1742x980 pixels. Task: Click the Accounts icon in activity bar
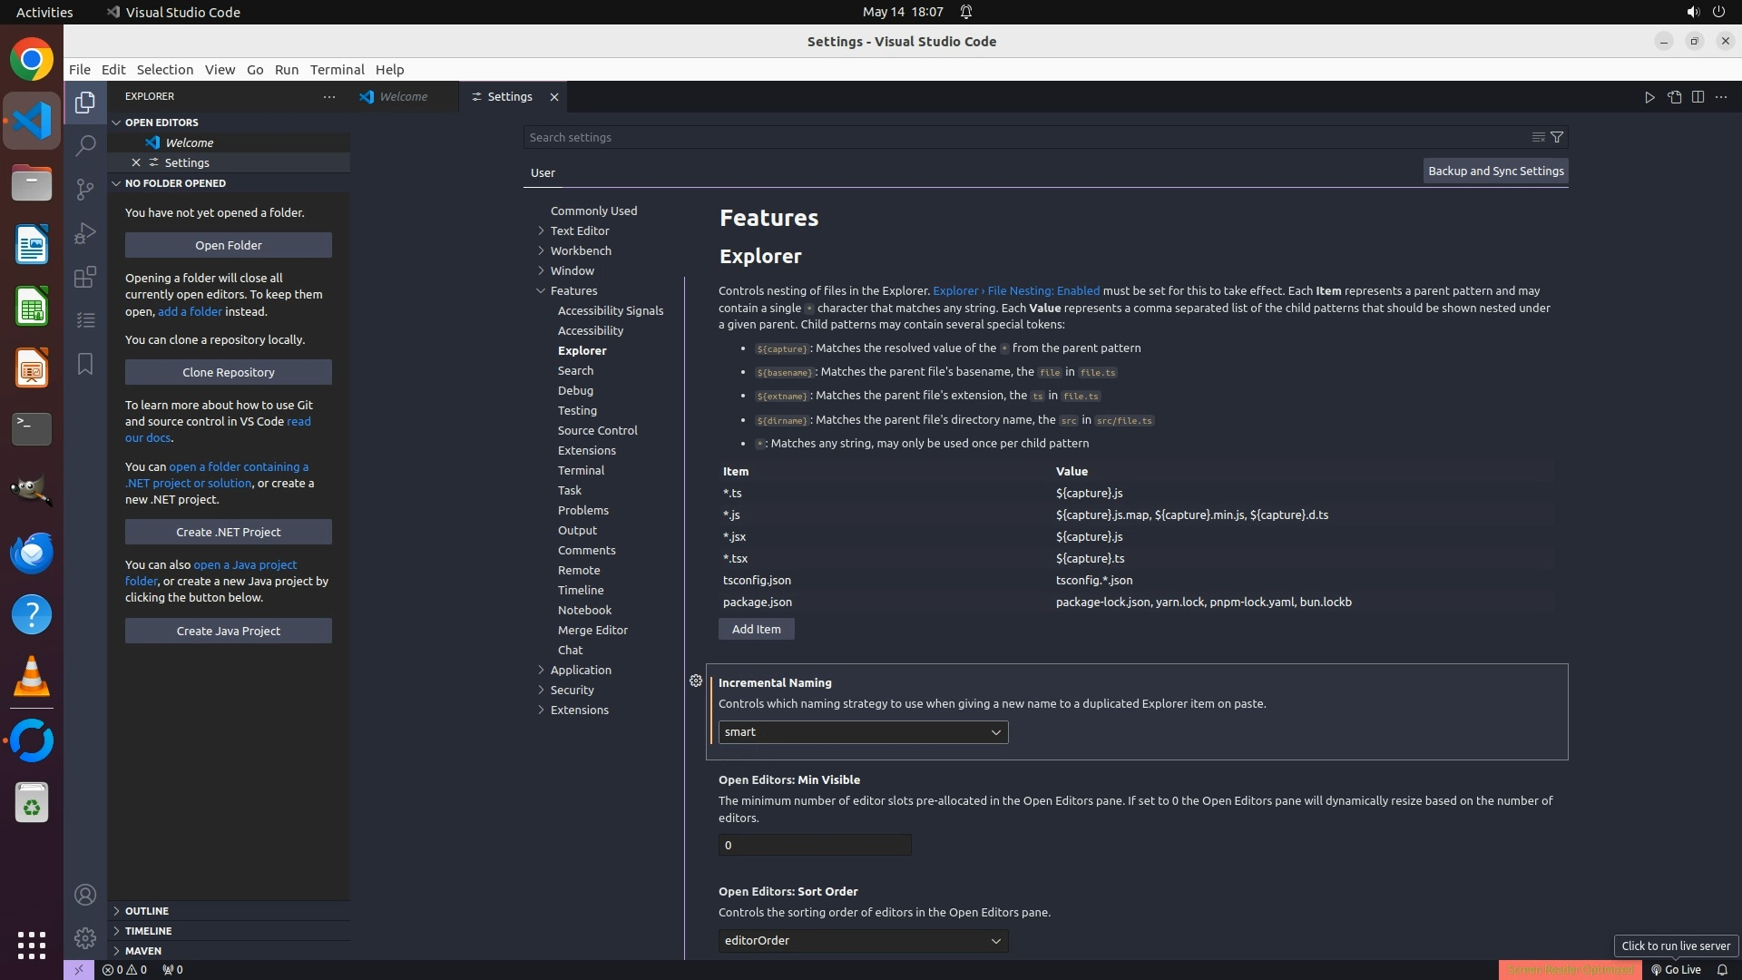pyautogui.click(x=85, y=895)
